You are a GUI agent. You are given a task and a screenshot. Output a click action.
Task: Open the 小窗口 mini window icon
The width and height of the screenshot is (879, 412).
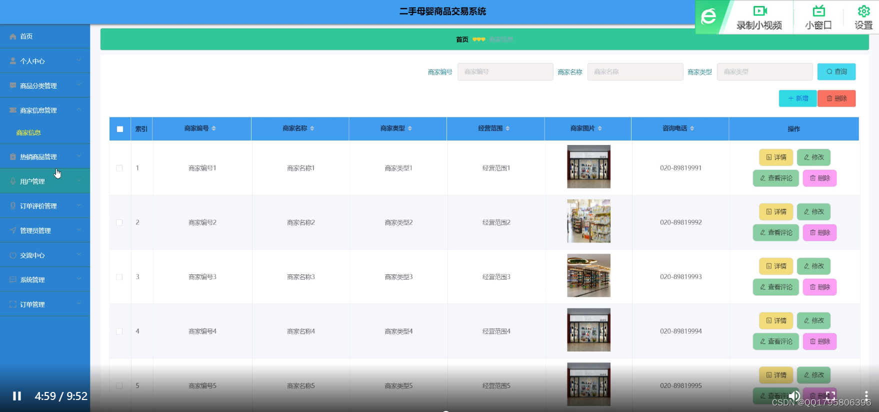coord(818,11)
